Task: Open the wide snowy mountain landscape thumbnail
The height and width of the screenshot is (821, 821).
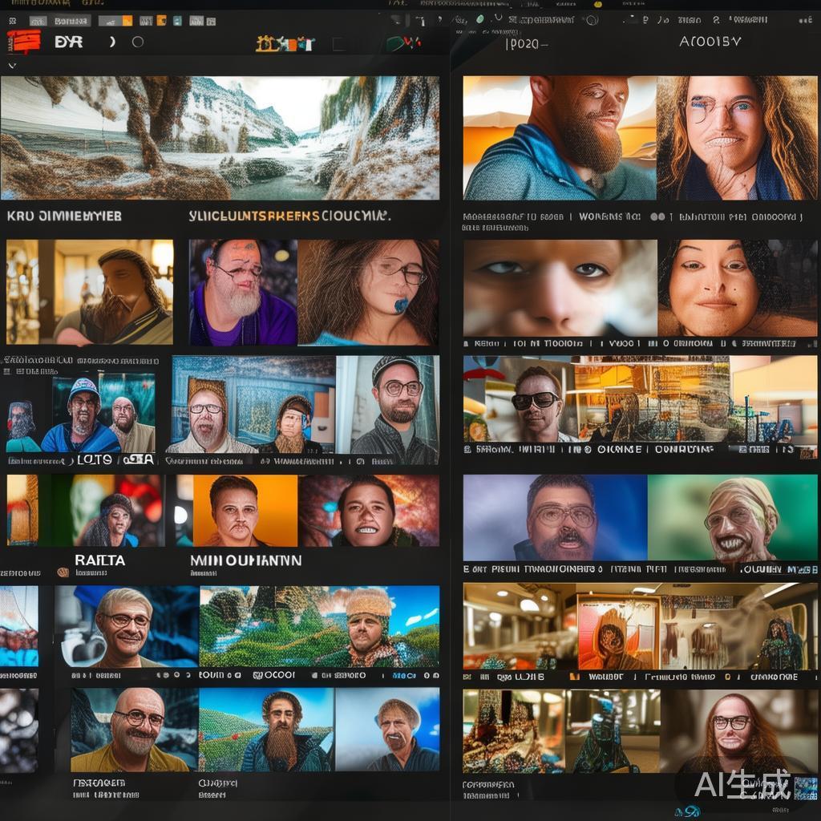Action: pos(220,138)
